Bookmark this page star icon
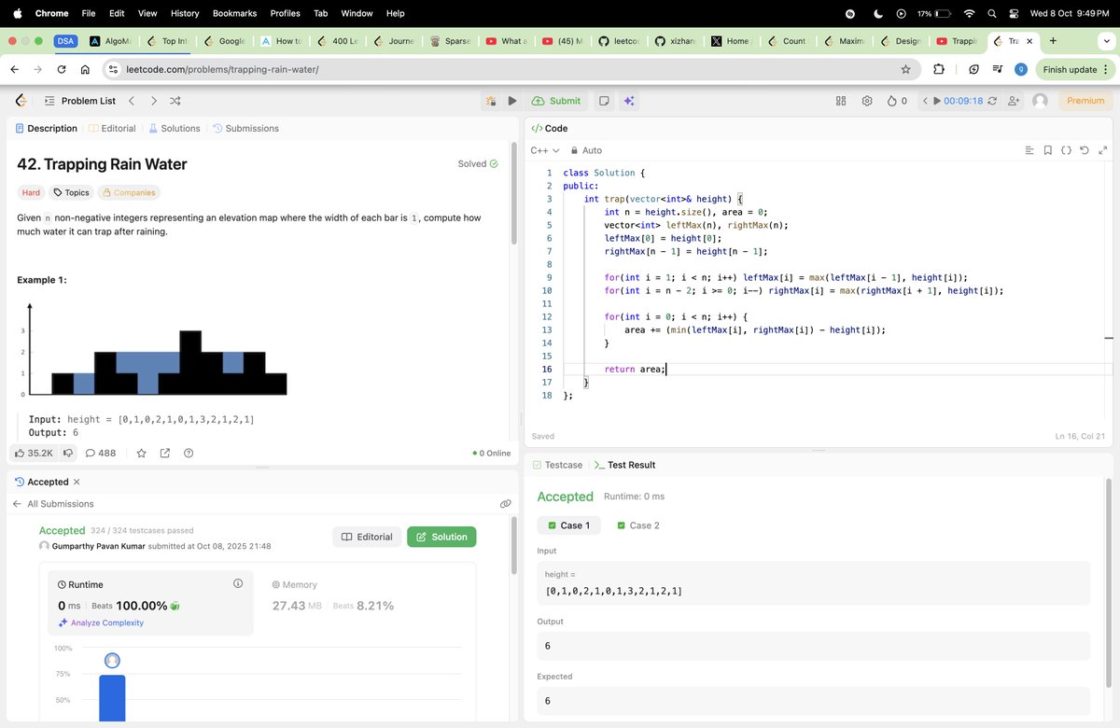The height and width of the screenshot is (728, 1120). (905, 69)
